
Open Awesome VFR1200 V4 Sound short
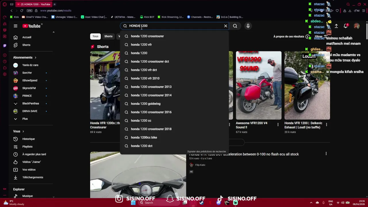click(258, 85)
